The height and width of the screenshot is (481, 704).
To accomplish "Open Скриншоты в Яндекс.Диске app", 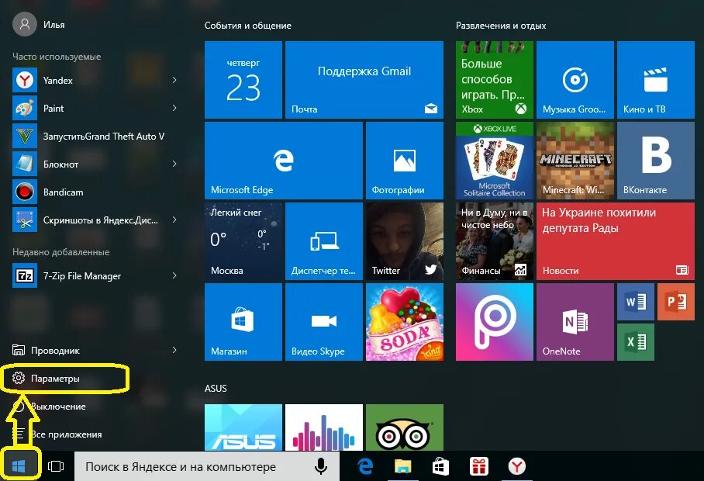I will point(95,220).
